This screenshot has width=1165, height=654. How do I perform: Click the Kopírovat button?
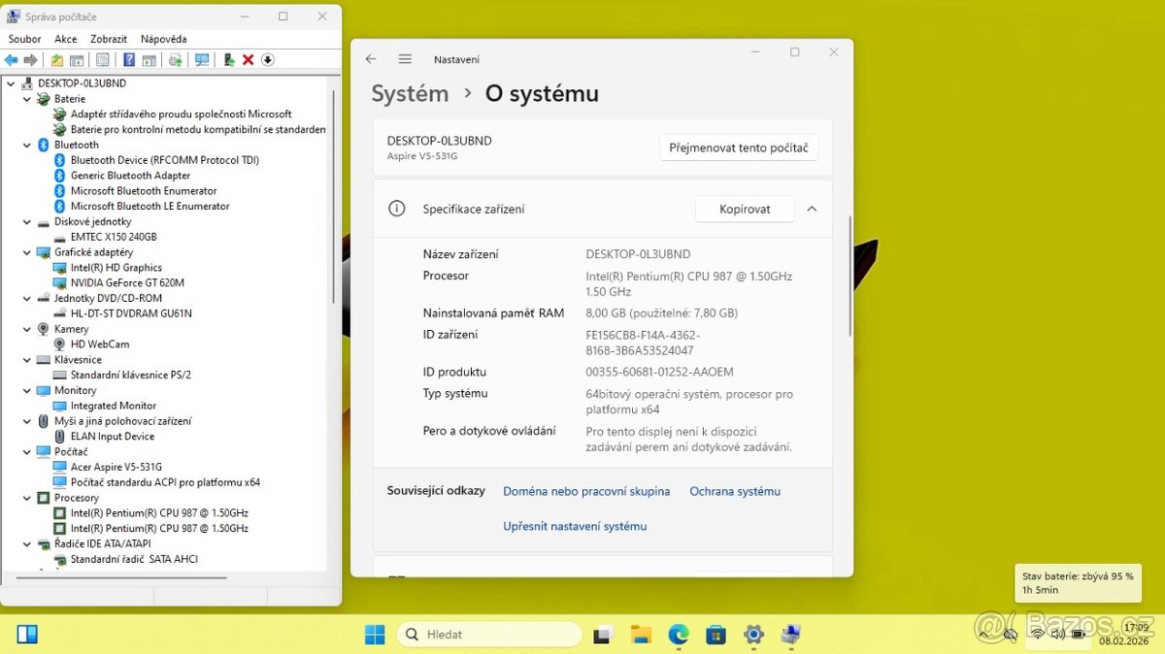click(x=744, y=209)
